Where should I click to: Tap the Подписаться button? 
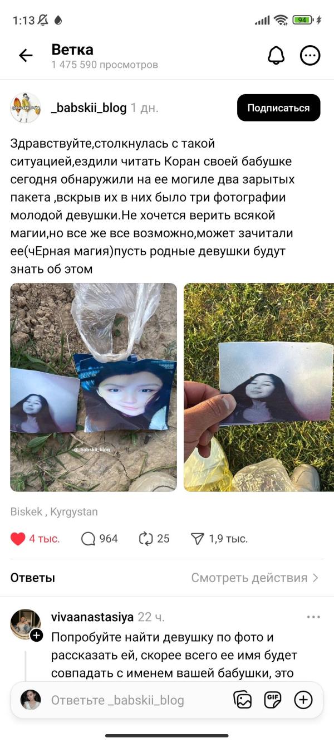coord(278,108)
